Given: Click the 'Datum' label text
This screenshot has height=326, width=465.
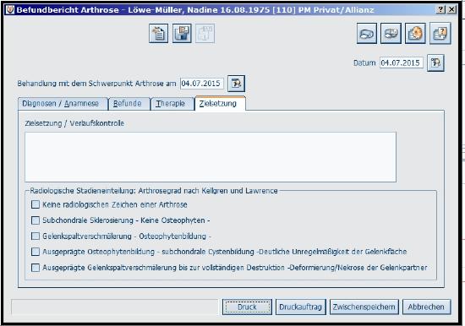Looking at the screenshot, I should [x=364, y=63].
